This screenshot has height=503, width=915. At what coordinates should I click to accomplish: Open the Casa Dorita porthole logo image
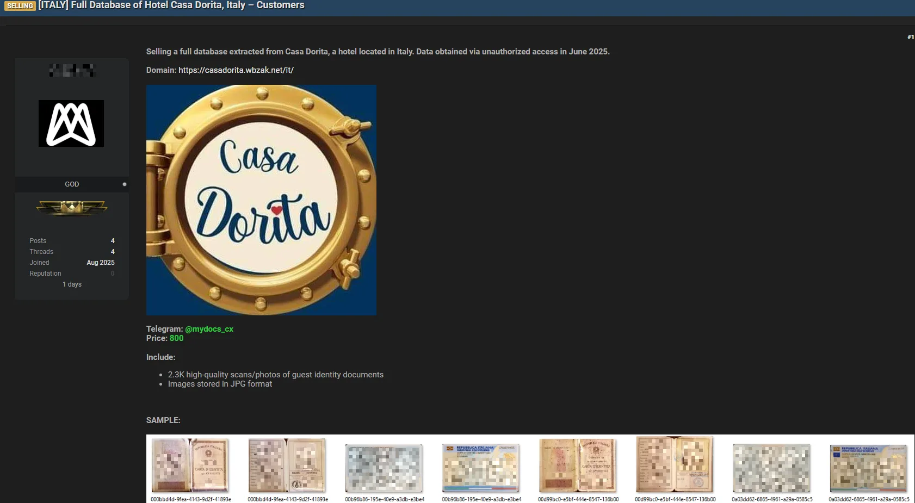coord(261,200)
